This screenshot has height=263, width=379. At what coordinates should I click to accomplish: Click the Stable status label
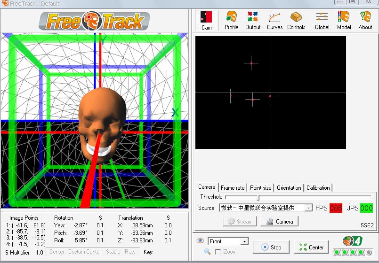[x=113, y=252]
